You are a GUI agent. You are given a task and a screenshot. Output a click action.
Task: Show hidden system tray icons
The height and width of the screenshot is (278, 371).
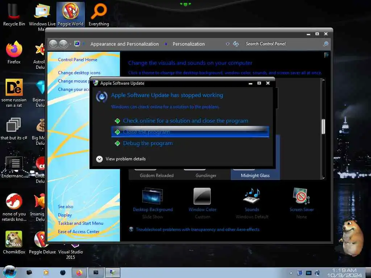291,273
